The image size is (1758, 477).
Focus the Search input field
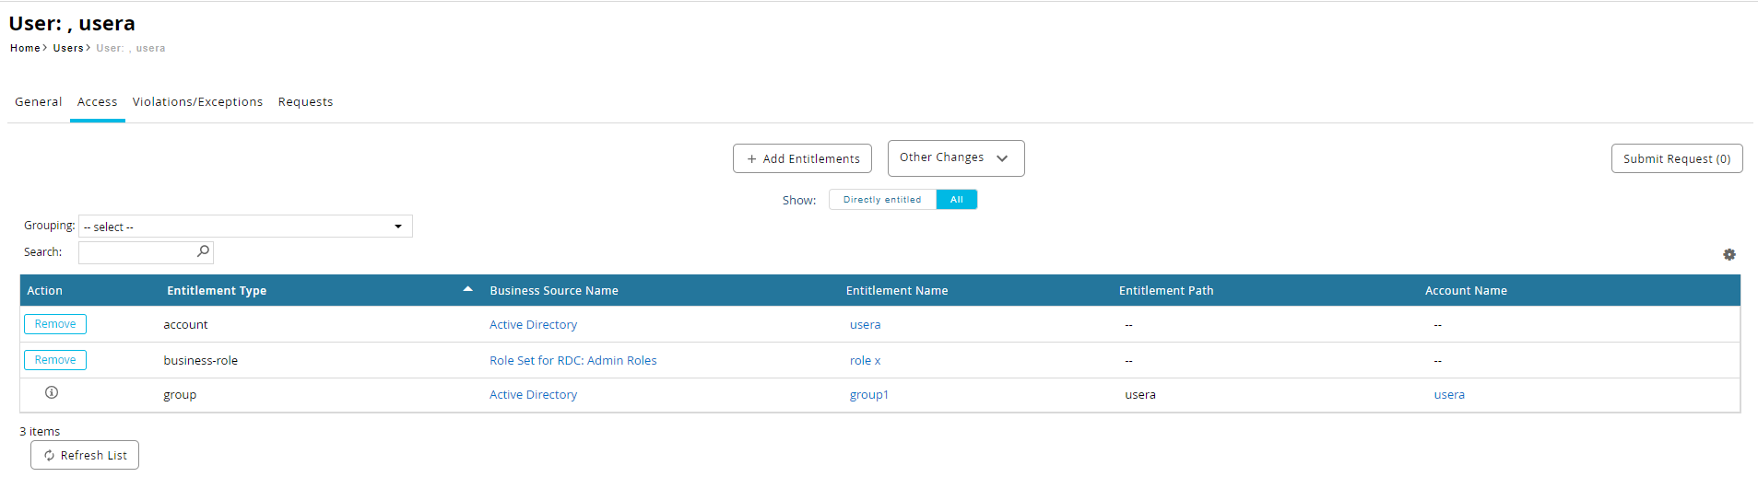point(136,252)
